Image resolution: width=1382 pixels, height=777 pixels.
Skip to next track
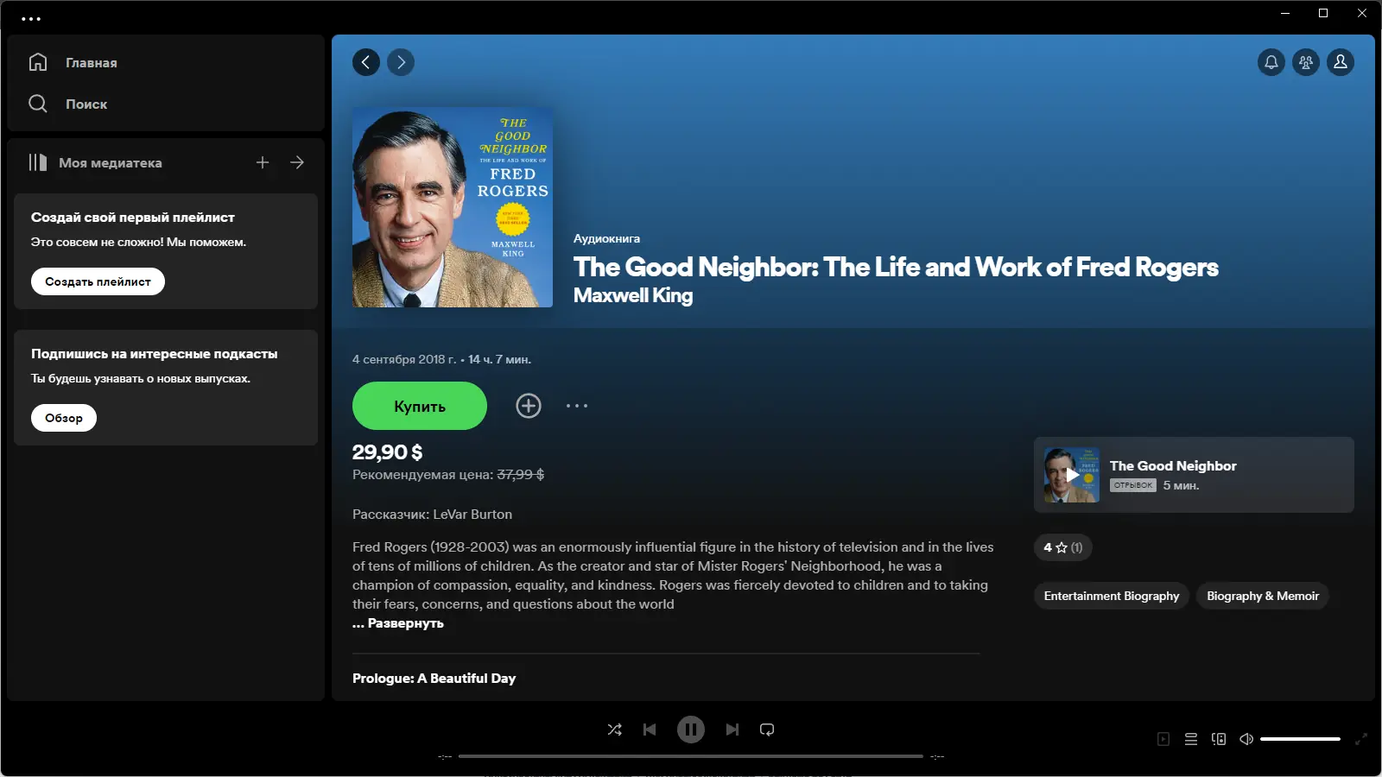[732, 730]
